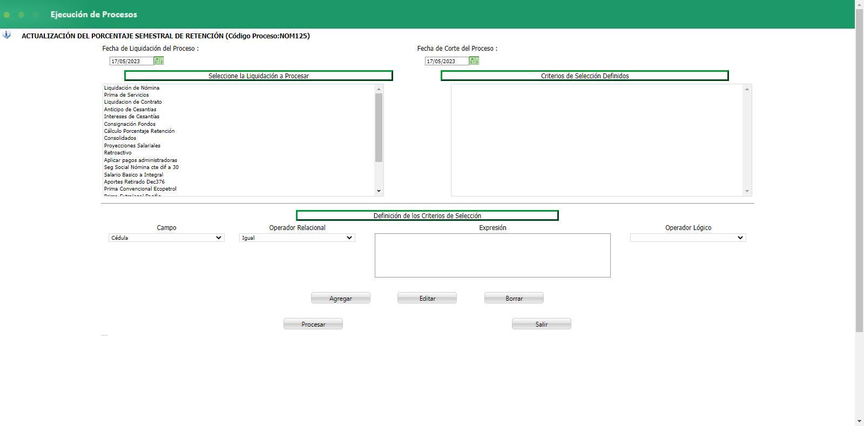
Task: Click the Criterios list scroll-down arrow
Action: pyautogui.click(x=747, y=191)
